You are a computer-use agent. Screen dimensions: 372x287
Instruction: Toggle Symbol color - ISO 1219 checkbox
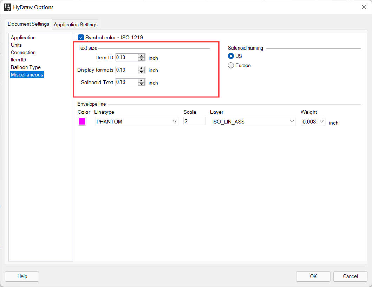[81, 38]
